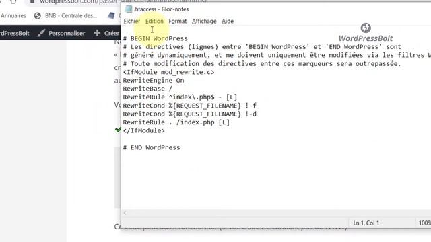
Task: Click the RewriteCond line ending with !-f
Action: [190, 106]
